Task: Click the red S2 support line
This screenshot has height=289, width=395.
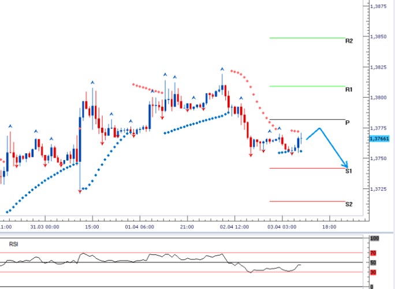Action: 307,202
